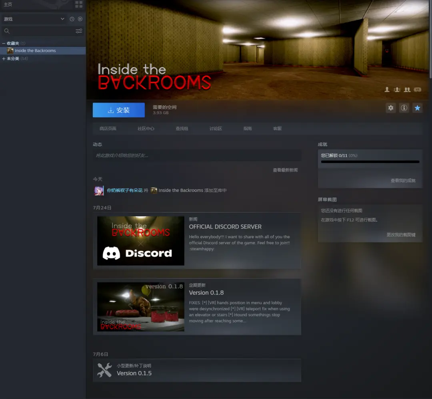The image size is (432, 399).
Task: Open the 社区中心 tab
Action: (x=146, y=129)
